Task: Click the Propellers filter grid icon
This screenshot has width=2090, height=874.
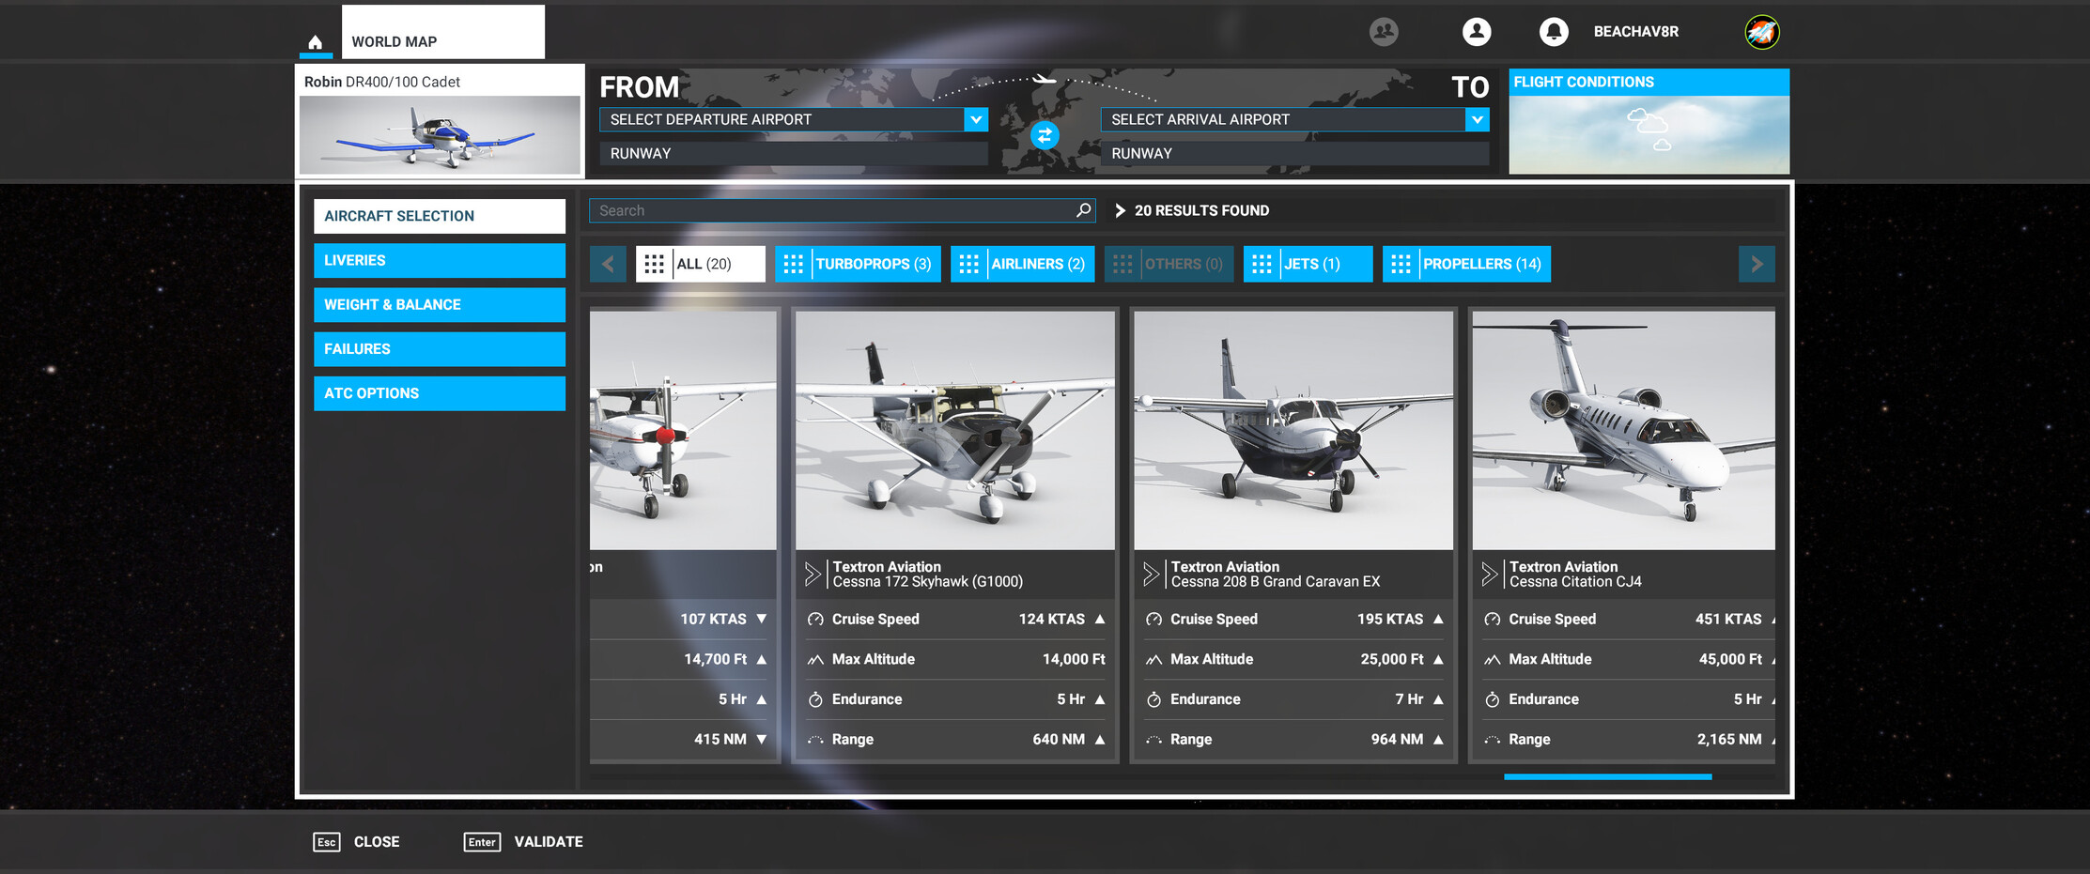Action: pyautogui.click(x=1401, y=264)
